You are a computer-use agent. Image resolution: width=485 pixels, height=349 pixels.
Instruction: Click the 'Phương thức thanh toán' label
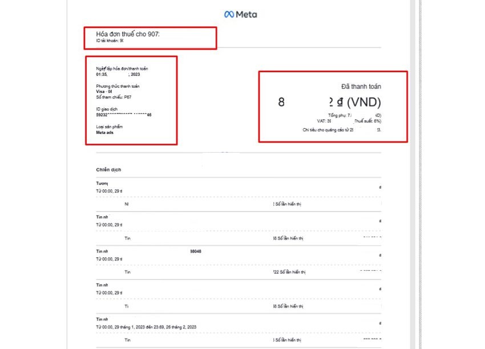(x=118, y=86)
